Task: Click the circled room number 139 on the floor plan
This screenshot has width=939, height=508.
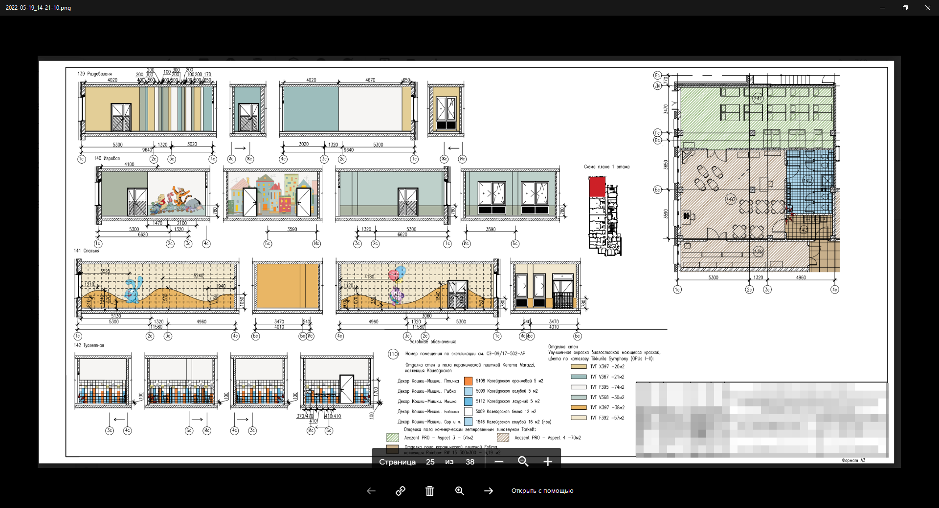Action: click(x=758, y=252)
